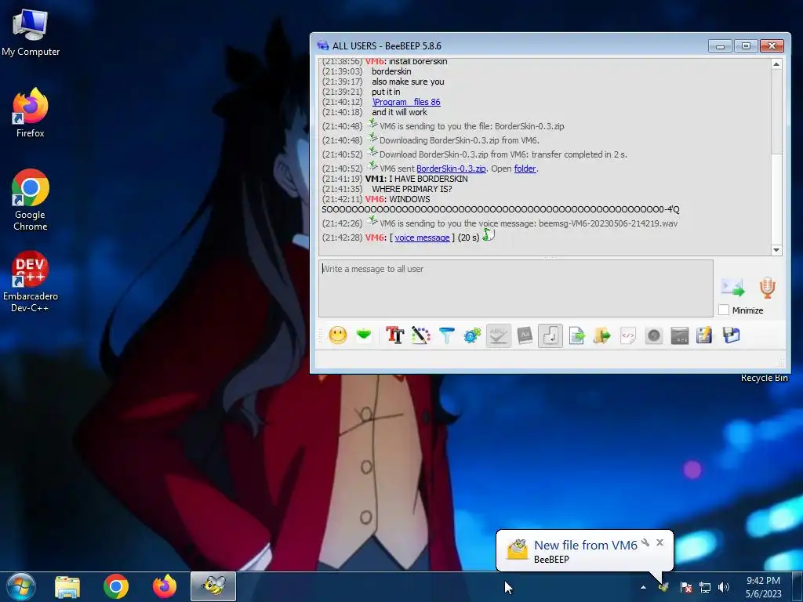Toggle the spell checking ABC icon

498,335
